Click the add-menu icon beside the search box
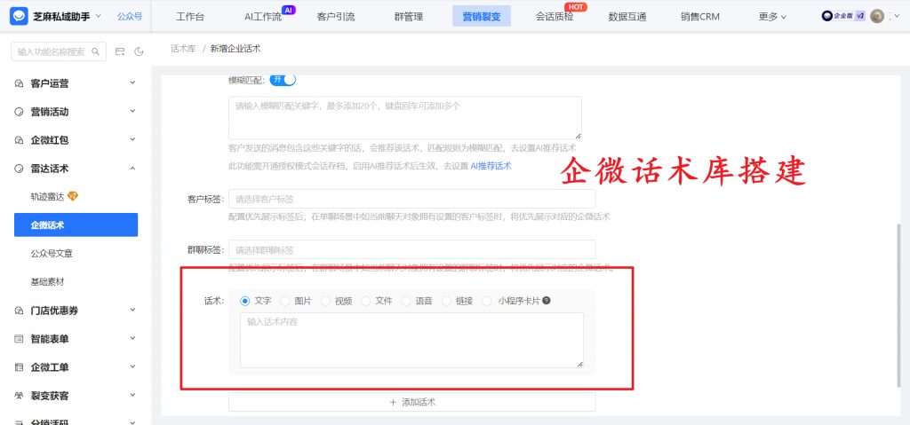This screenshot has height=425, width=910. point(120,51)
